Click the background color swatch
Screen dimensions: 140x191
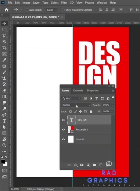[x=6, y=164]
